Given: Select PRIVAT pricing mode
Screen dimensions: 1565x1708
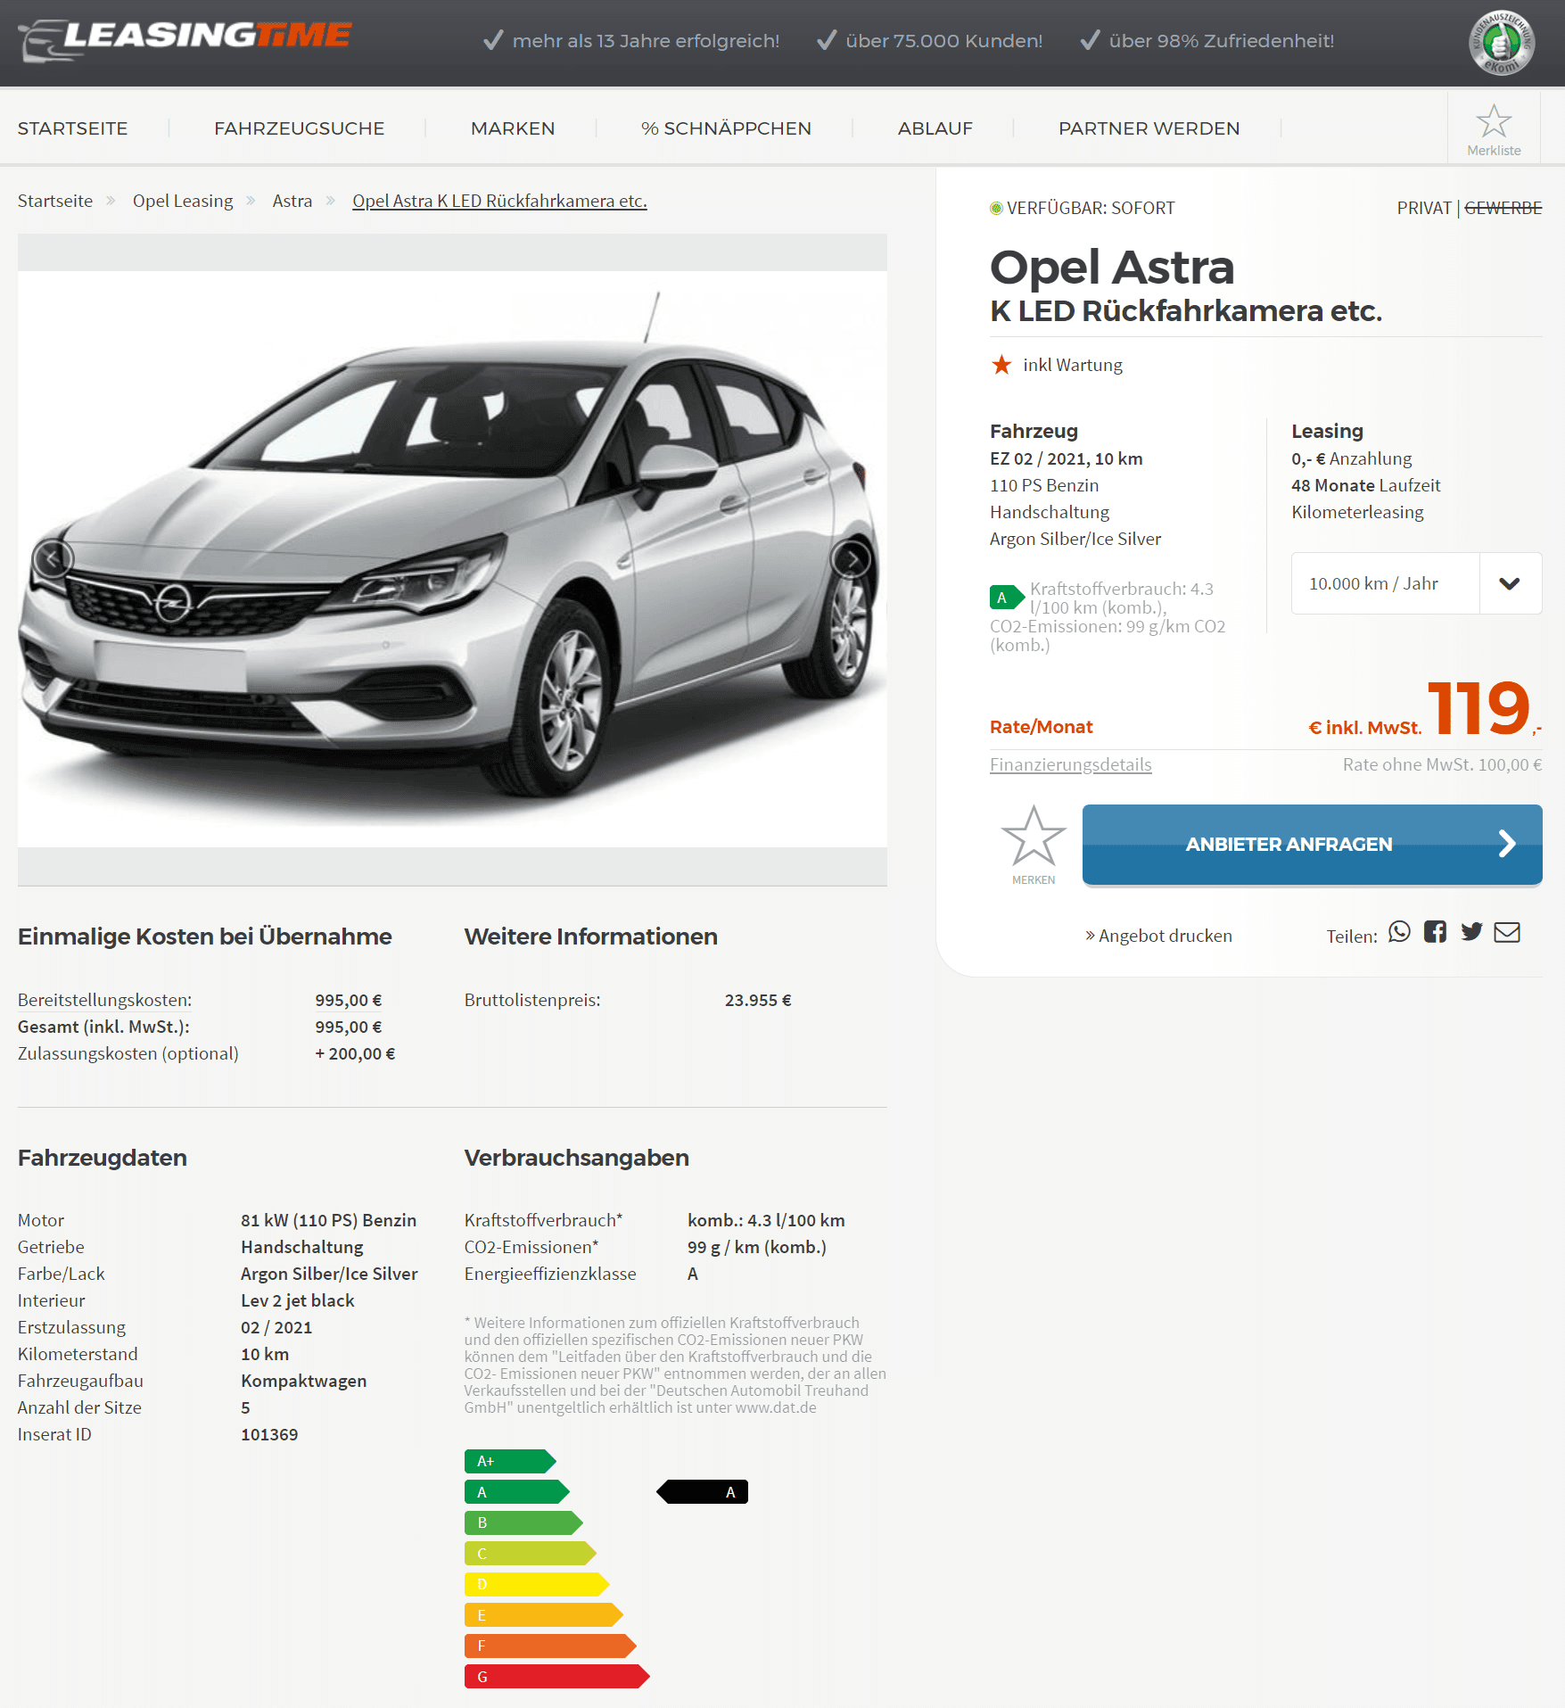Looking at the screenshot, I should [1424, 208].
